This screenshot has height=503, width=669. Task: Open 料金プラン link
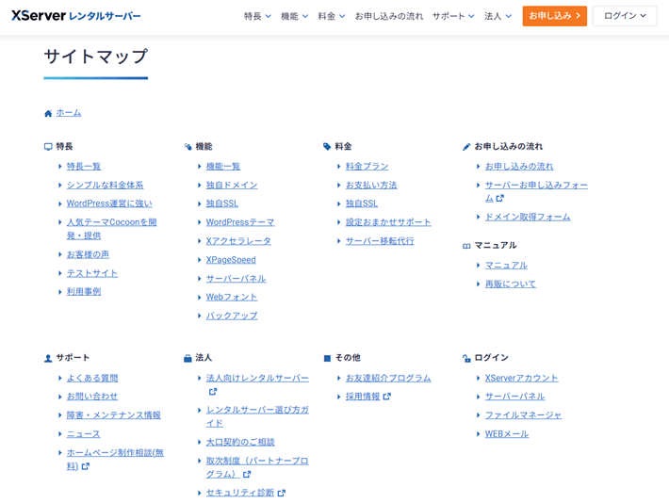coord(367,167)
